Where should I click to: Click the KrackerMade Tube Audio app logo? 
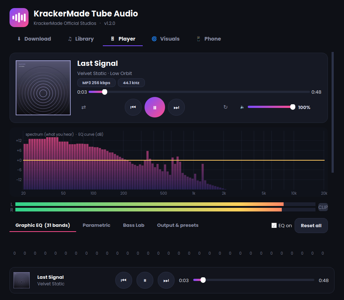click(x=19, y=18)
